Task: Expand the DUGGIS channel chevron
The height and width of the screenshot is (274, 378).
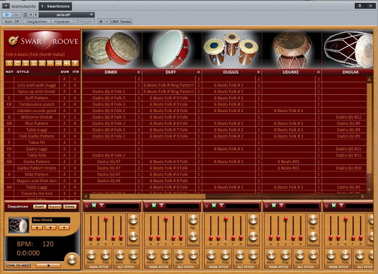Action: [x=206, y=206]
